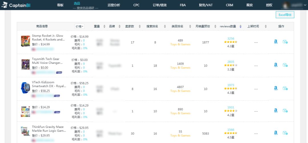Add ThinkFun Gravity Maze via the box-plus icon
This screenshot has width=308, height=143.
click(285, 133)
